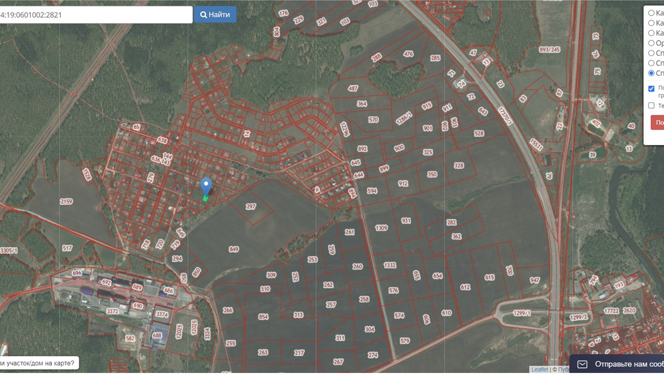
Task: Select parcel labeled 854
Action: 264,317
